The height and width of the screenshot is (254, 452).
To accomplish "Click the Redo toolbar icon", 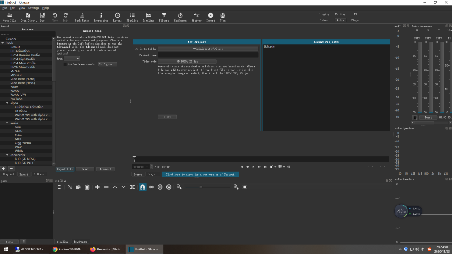I will click(65, 17).
